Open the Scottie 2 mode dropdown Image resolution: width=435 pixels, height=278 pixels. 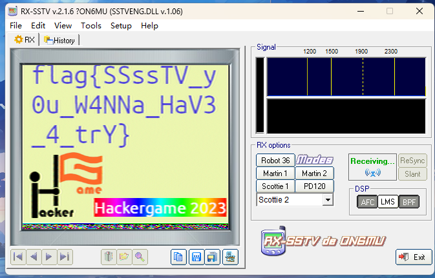[328, 200]
